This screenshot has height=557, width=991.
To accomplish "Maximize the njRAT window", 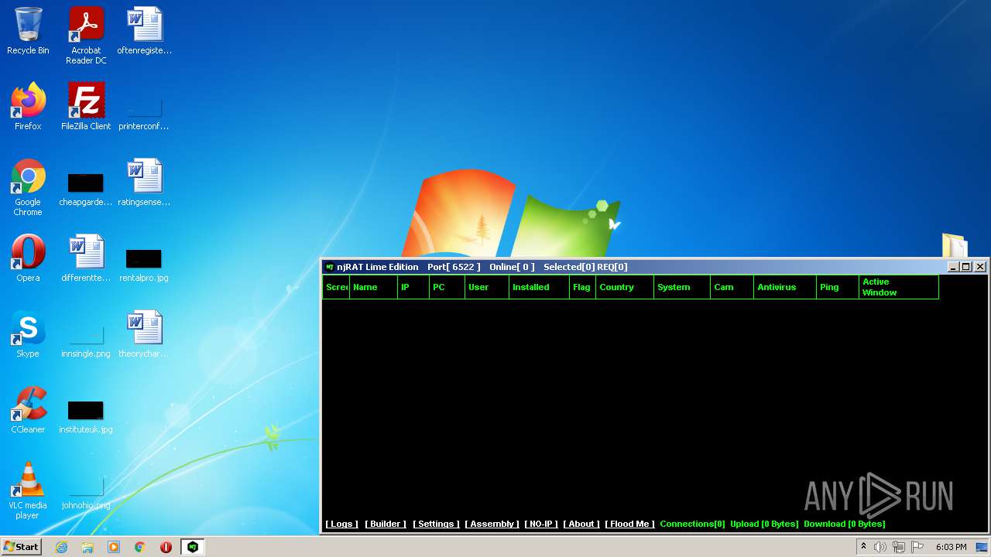I will [x=966, y=267].
